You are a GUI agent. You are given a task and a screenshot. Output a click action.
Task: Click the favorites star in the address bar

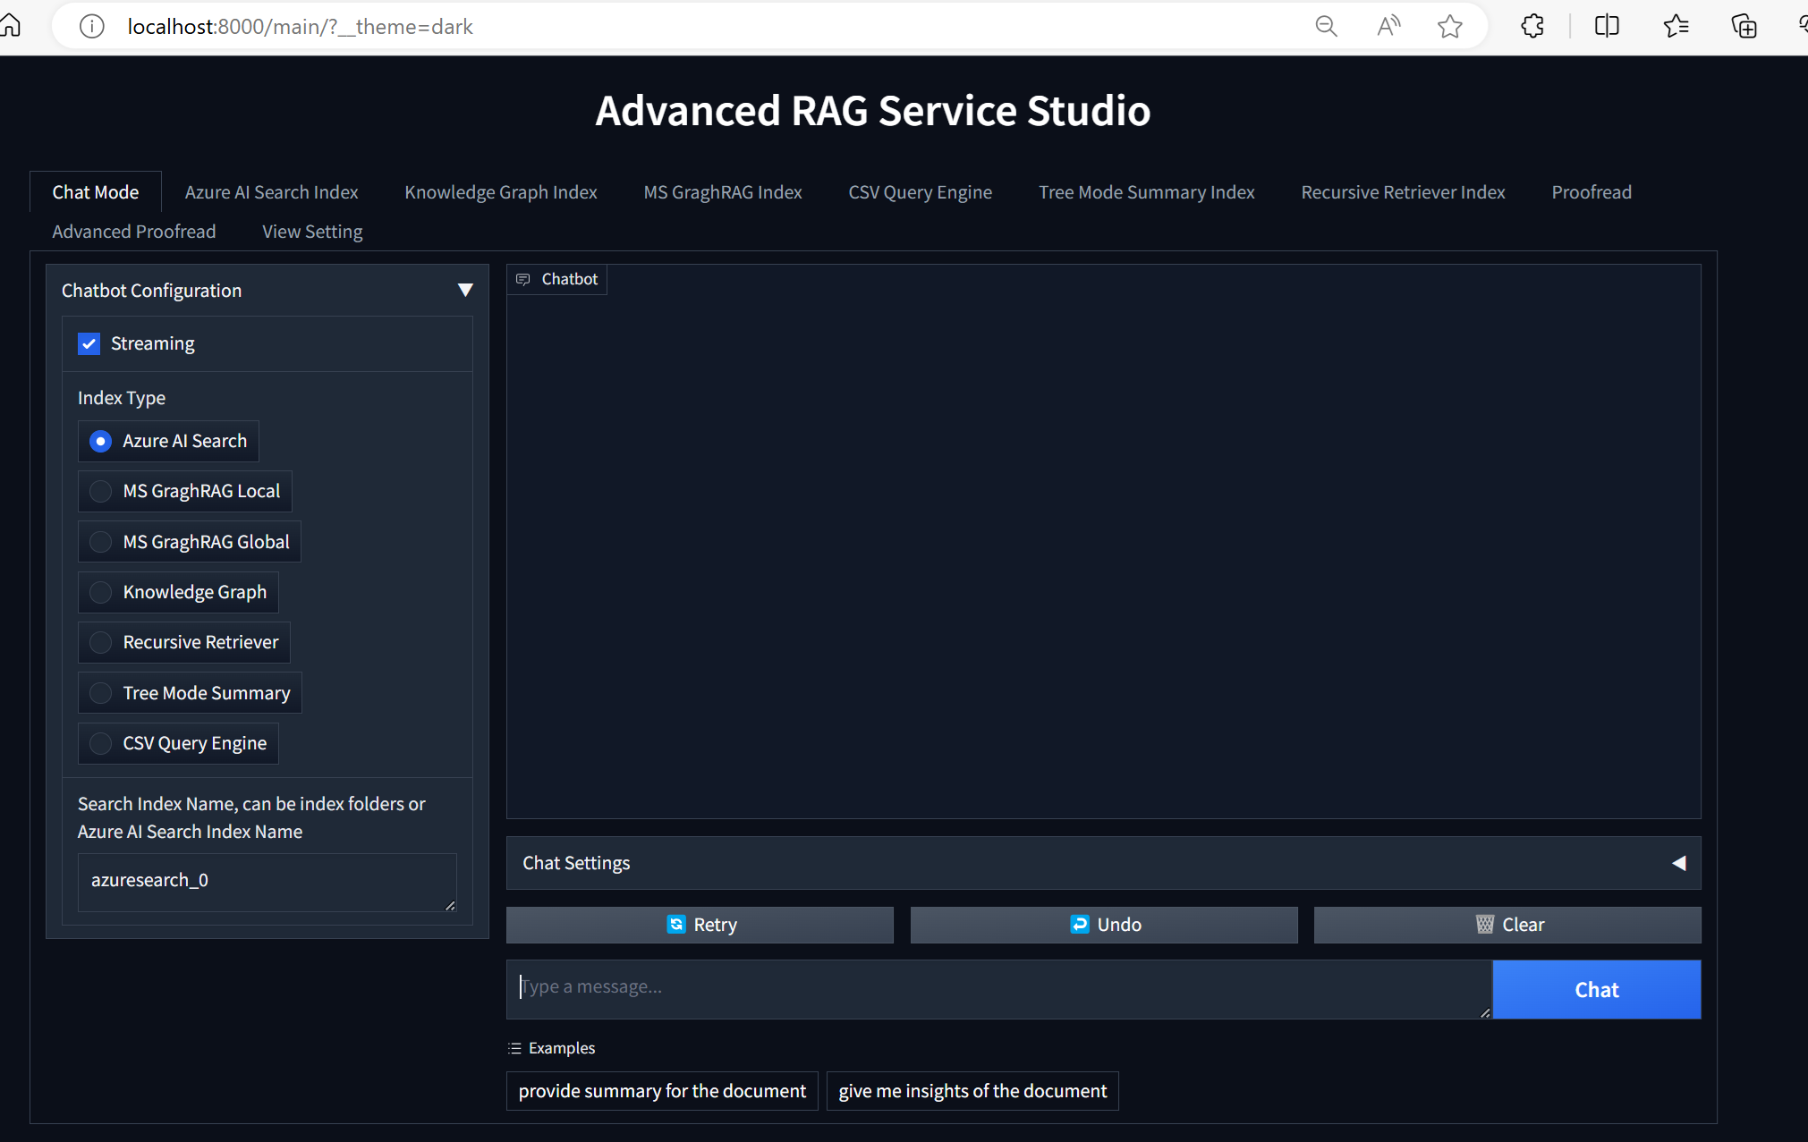(x=1451, y=25)
